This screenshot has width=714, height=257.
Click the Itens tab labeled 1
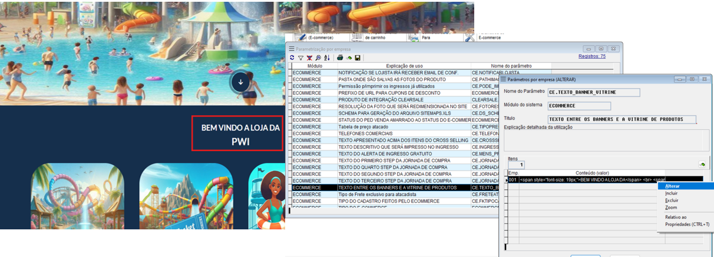click(521, 165)
